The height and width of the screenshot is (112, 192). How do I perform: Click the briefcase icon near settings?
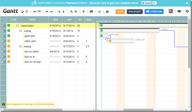[179, 11]
